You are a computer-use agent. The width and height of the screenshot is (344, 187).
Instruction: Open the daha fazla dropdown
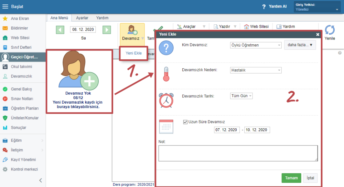300,45
